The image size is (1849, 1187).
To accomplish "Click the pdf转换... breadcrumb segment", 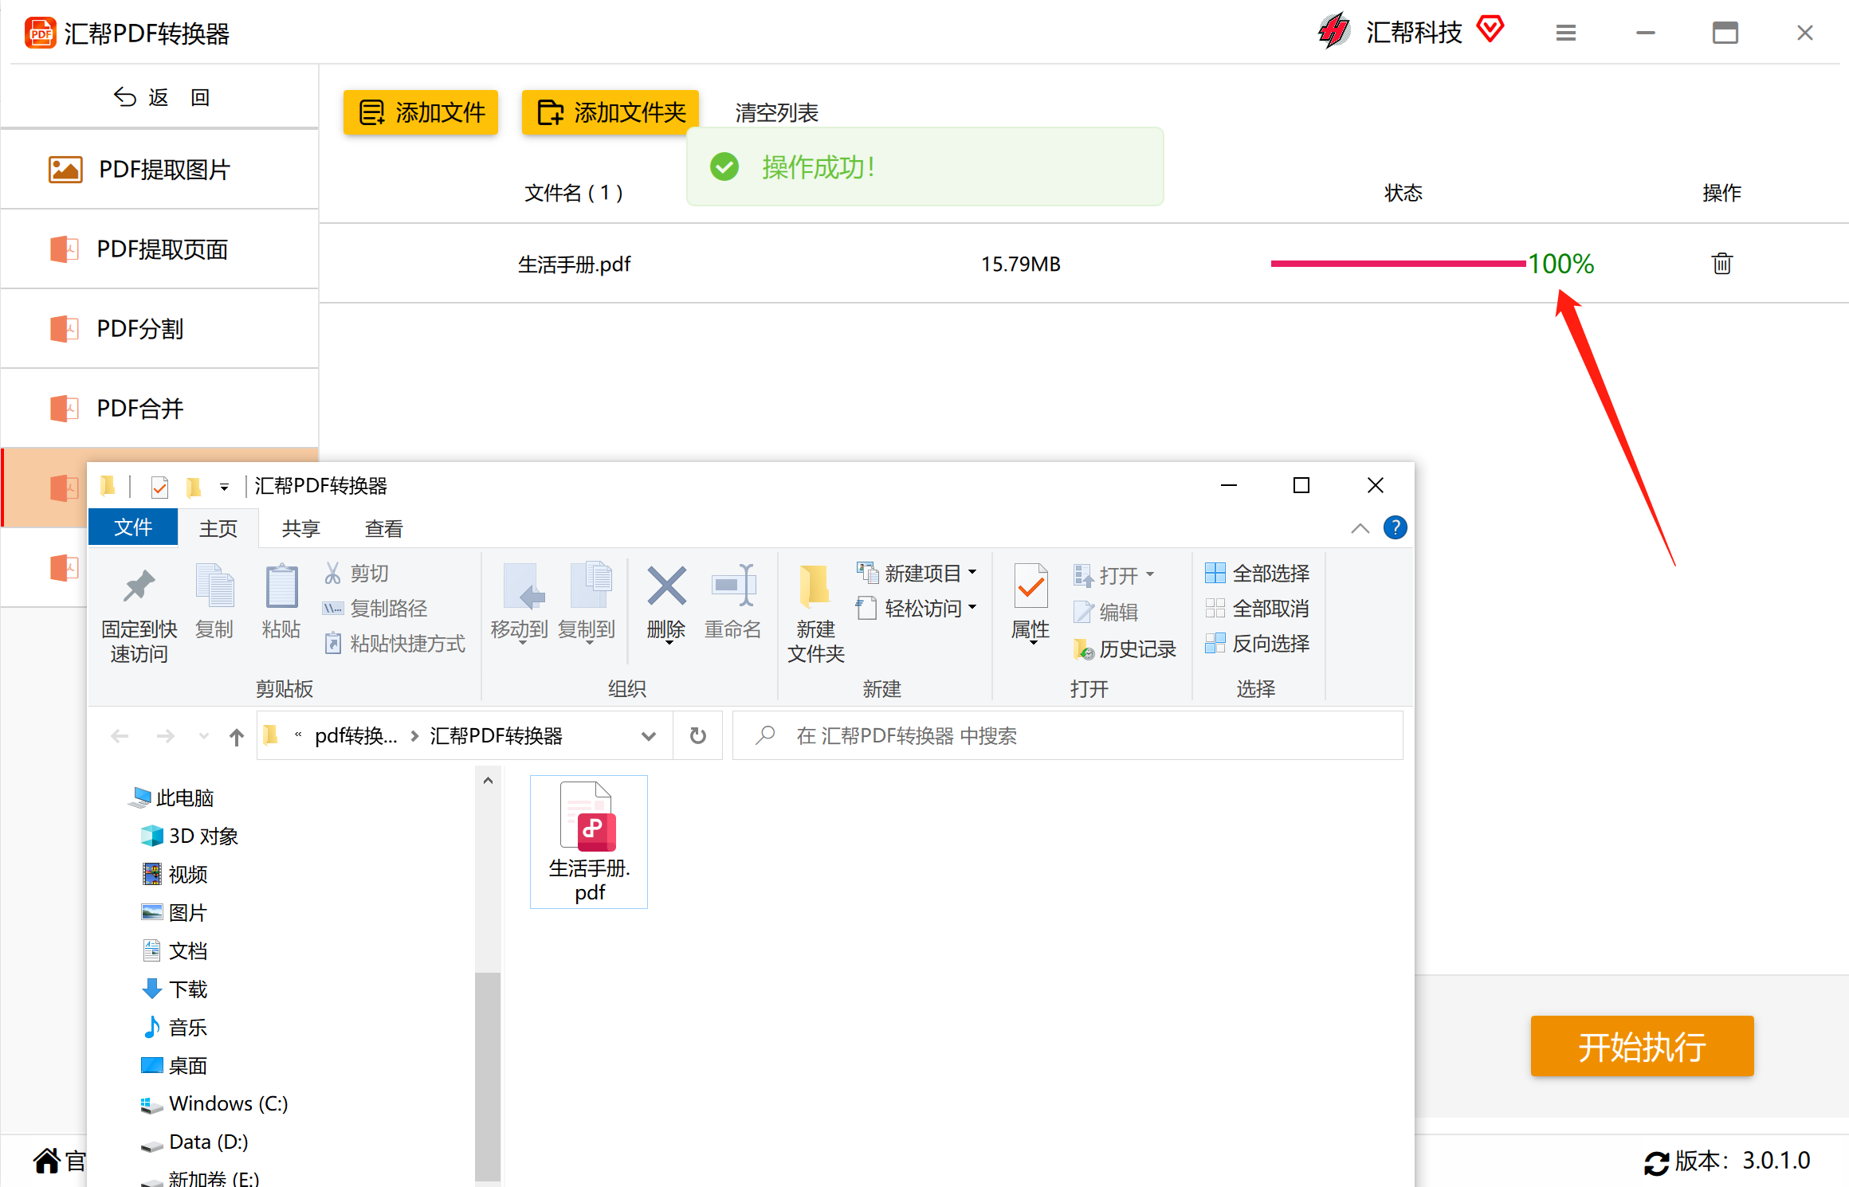I will (355, 736).
